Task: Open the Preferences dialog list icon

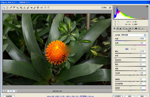Action: coord(41,7)
